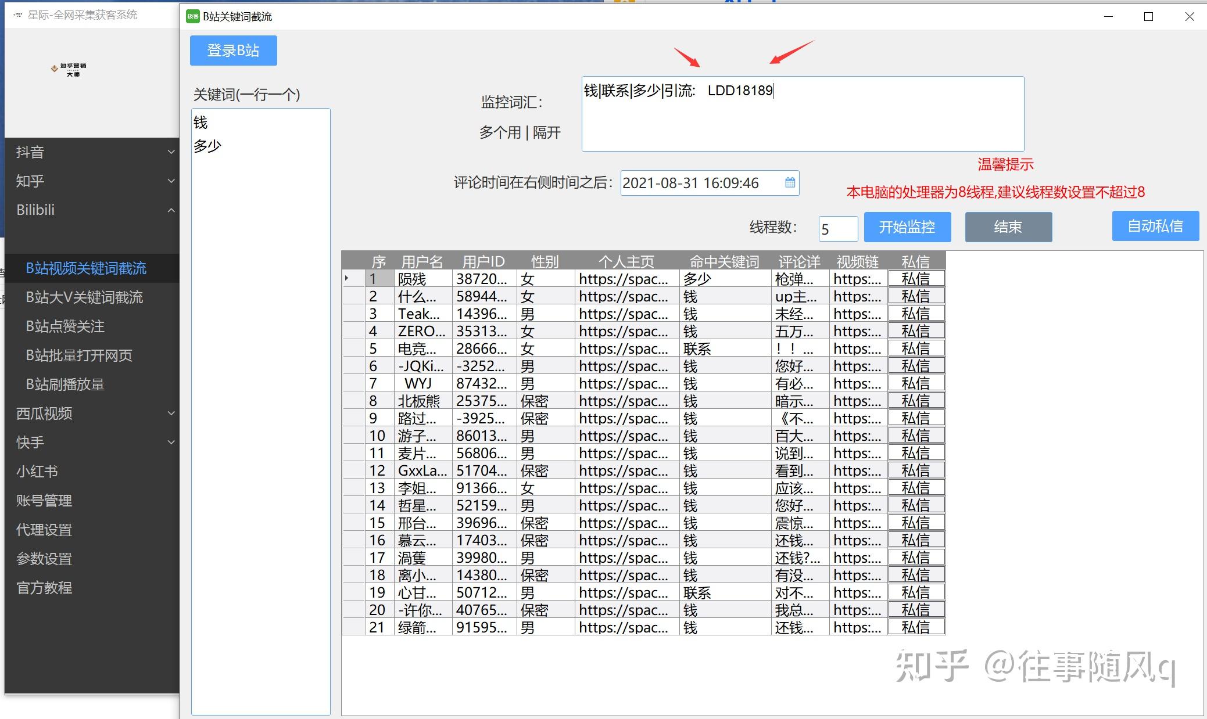The height and width of the screenshot is (719, 1207).
Task: Start monitoring with 开始监控 button
Action: 907,227
